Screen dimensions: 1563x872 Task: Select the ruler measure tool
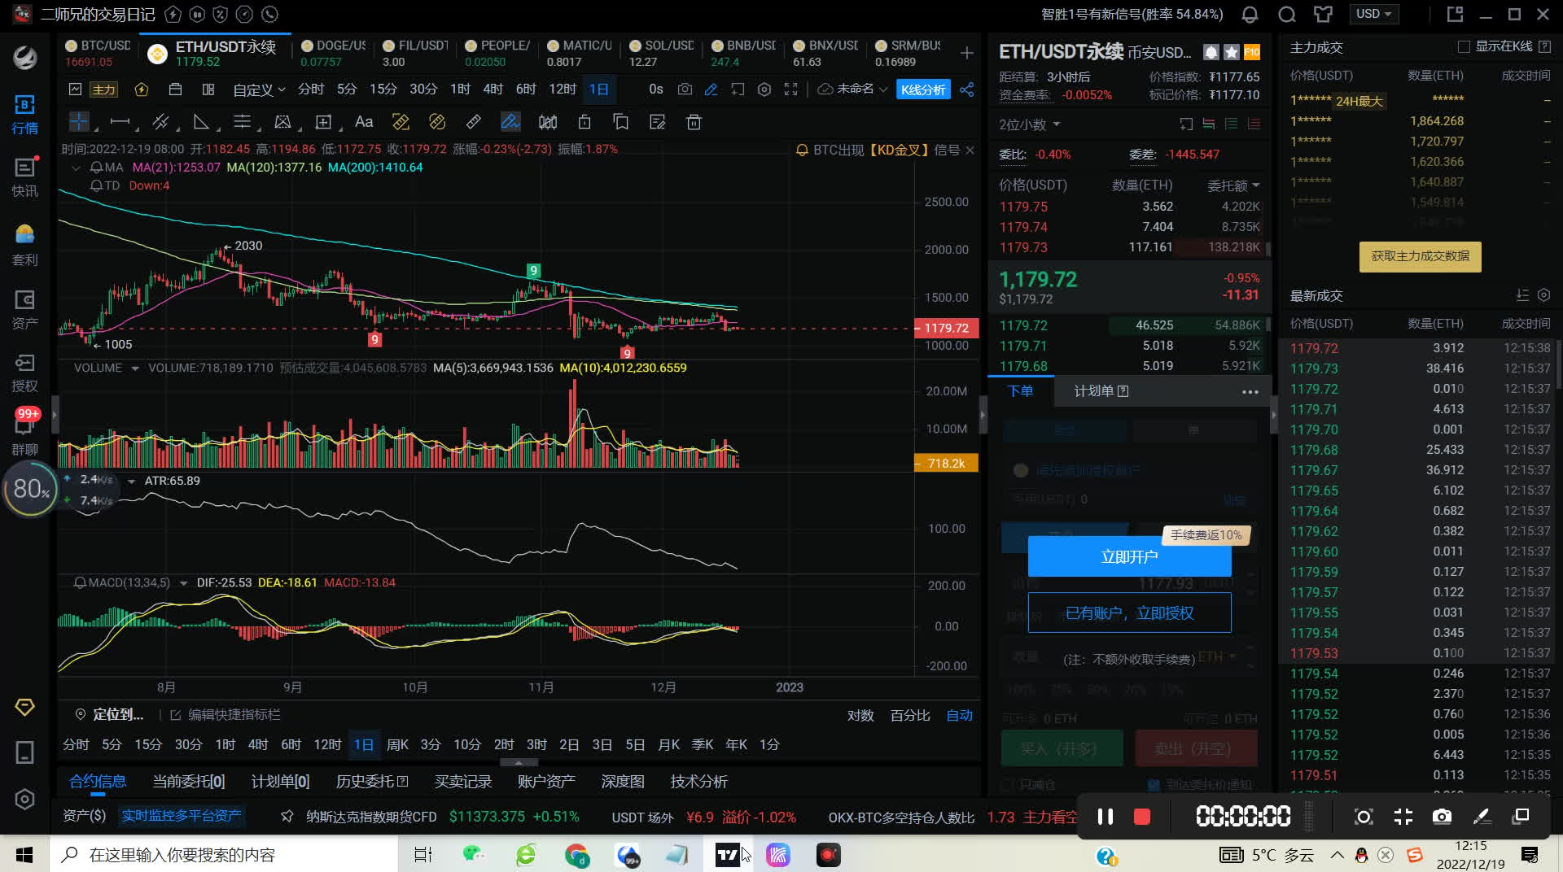473,122
